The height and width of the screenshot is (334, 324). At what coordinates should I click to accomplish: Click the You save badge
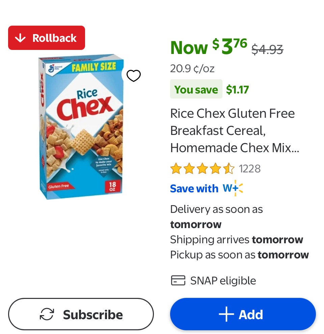point(196,89)
